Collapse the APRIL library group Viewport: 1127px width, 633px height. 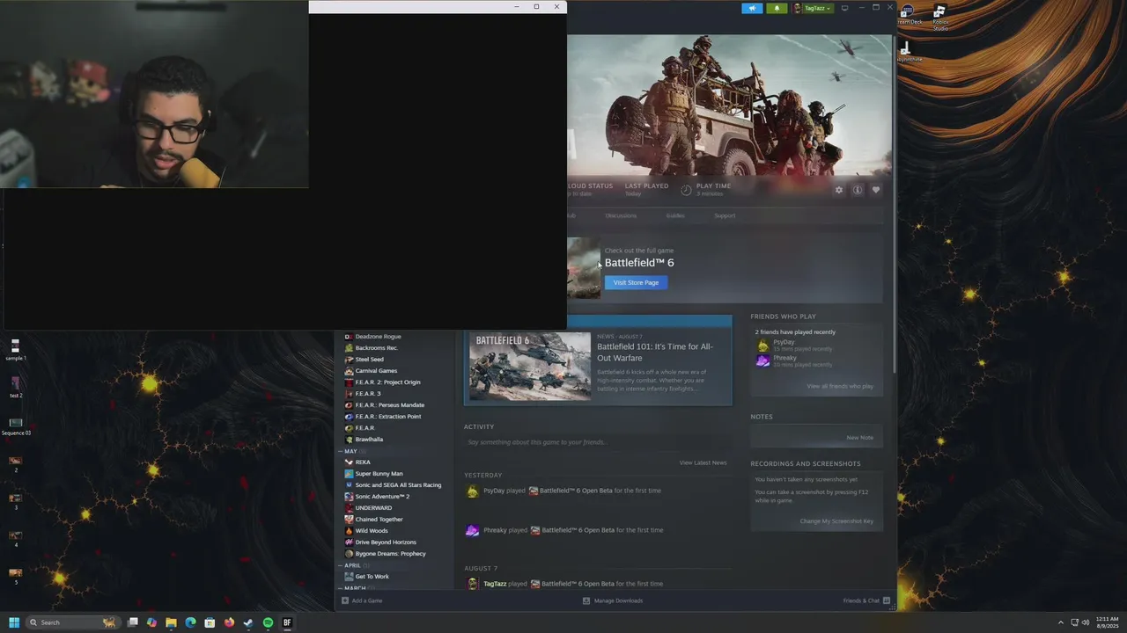tap(341, 565)
